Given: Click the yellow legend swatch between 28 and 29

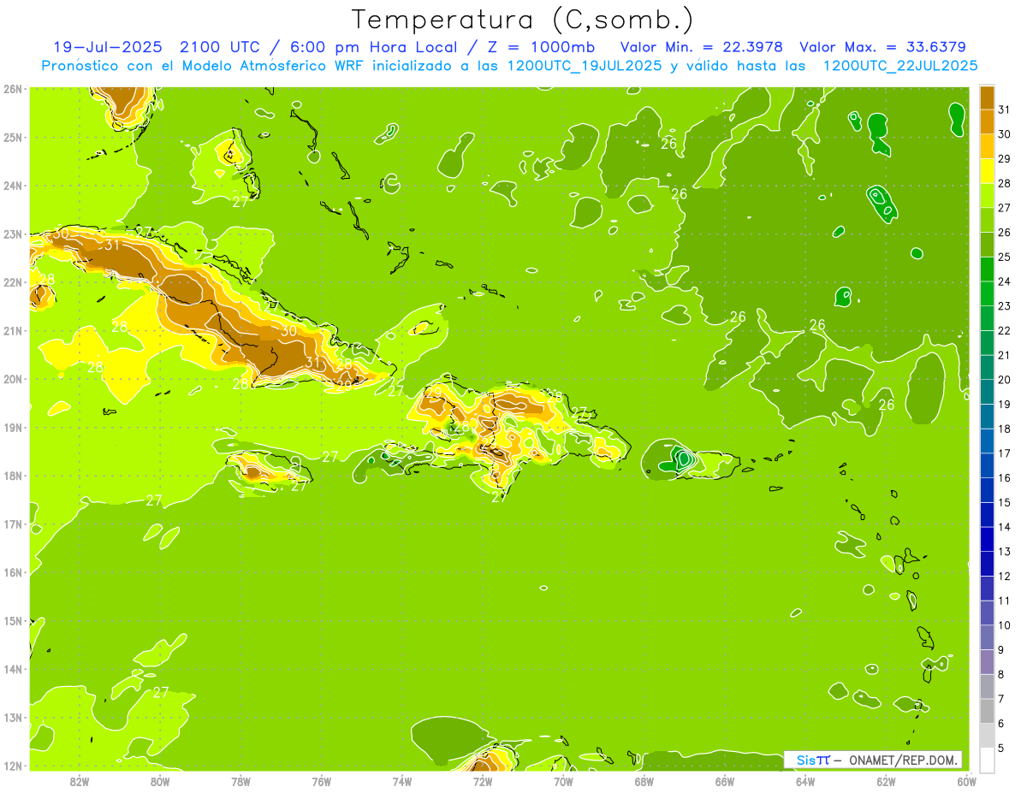Looking at the screenshot, I should 987,171.
